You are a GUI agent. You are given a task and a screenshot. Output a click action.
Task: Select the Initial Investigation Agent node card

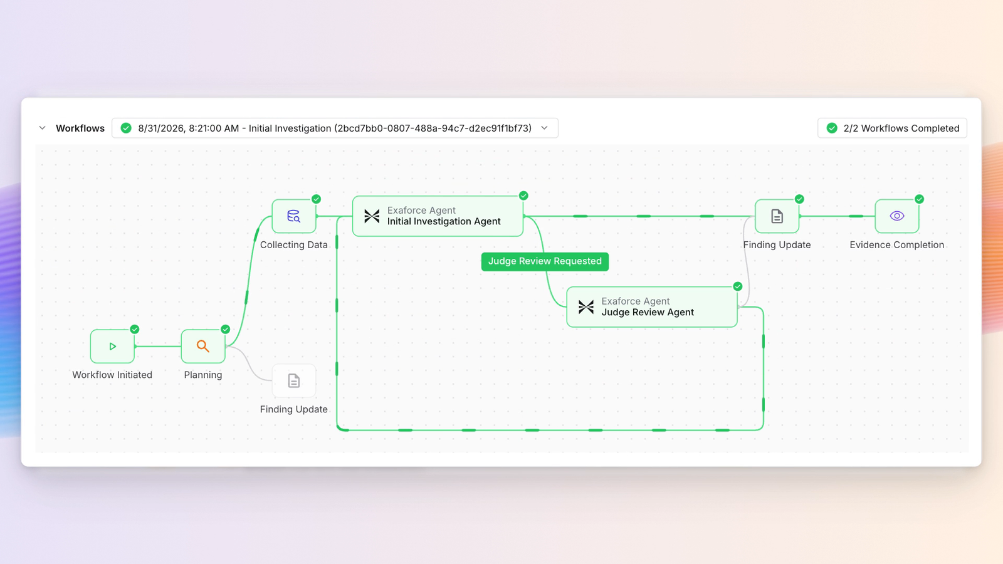pos(438,216)
